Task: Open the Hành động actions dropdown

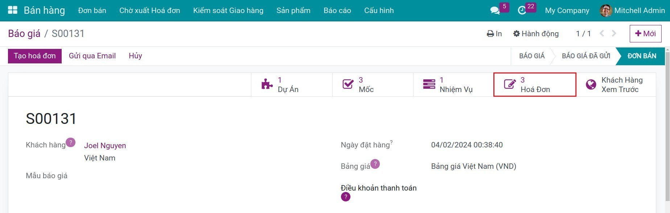Action: 536,34
